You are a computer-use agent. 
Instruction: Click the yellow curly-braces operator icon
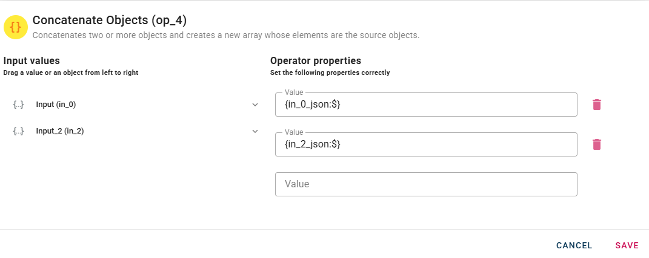[16, 27]
